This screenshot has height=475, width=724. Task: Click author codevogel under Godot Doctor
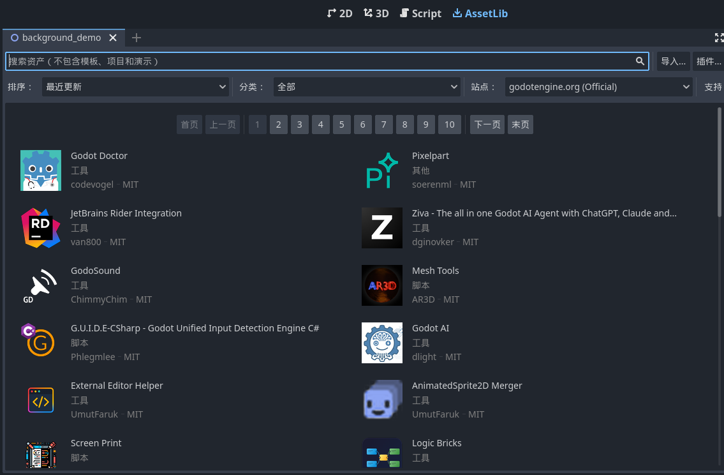coord(92,185)
